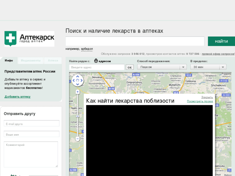Zoom out the map with minus
The image size is (235, 176).
click(78, 139)
